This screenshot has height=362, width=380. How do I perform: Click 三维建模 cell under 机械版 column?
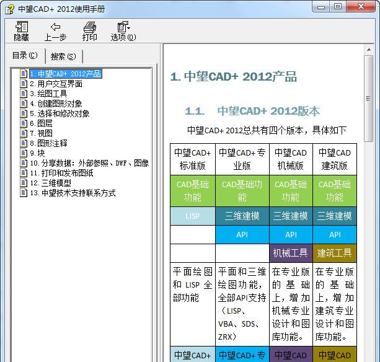[x=291, y=216]
